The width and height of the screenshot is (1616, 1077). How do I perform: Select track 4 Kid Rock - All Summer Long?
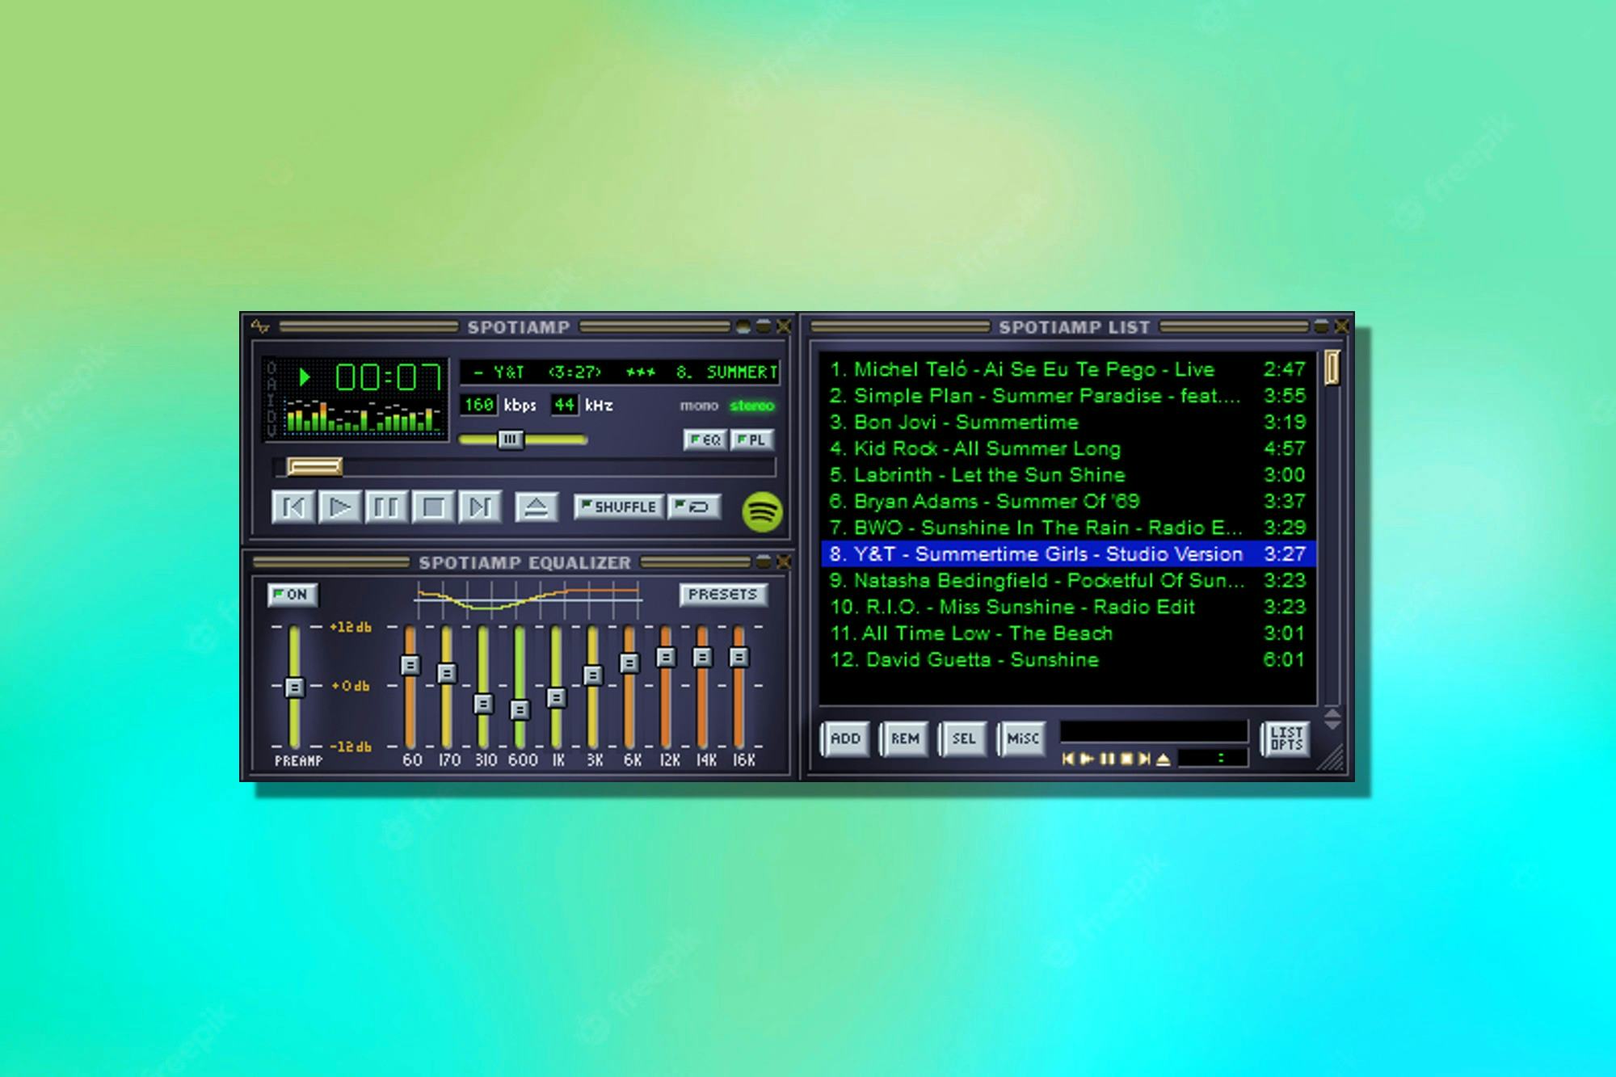click(x=1068, y=448)
